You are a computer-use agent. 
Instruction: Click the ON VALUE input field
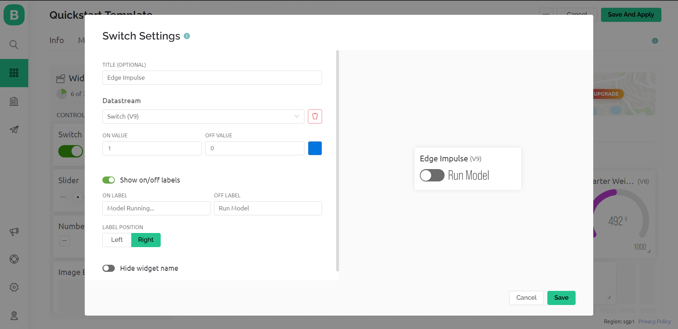152,148
